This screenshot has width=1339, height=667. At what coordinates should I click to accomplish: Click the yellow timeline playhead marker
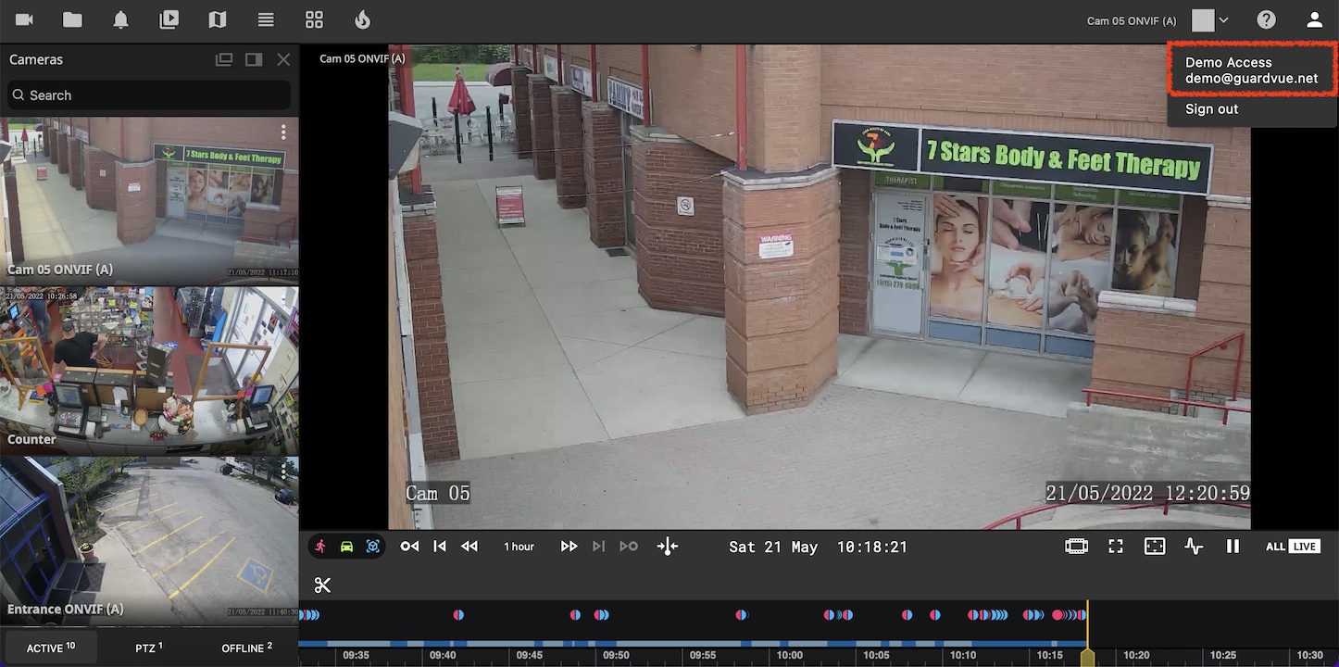1087,657
